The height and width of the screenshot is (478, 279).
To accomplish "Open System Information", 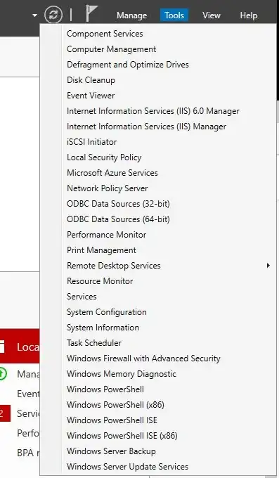I will pos(103,328).
